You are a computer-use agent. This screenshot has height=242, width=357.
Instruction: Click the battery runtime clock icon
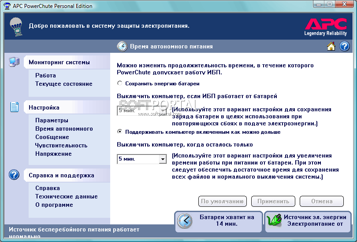tap(185, 220)
